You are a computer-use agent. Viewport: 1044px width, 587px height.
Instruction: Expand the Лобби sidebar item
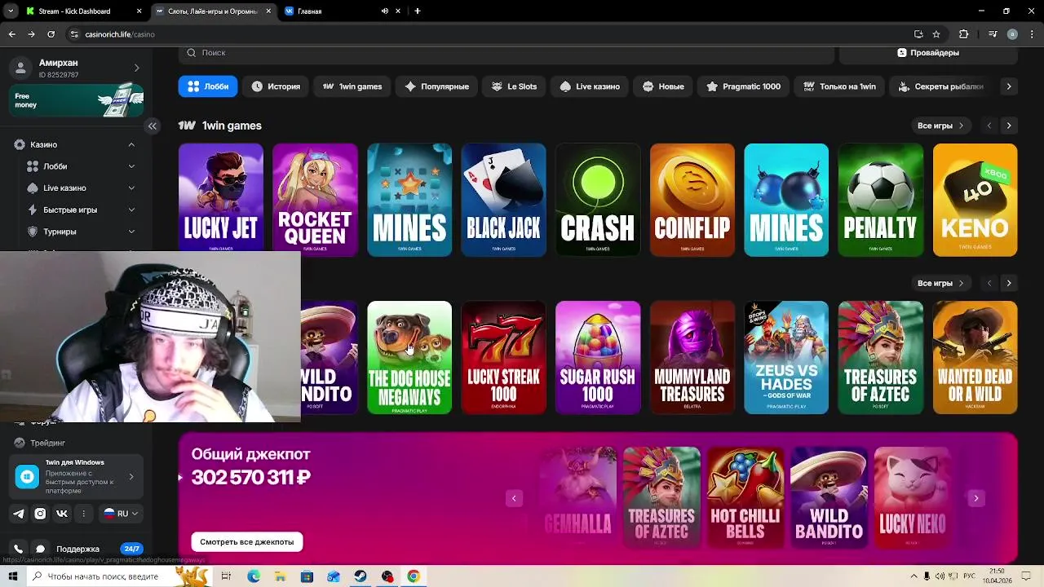[131, 166]
